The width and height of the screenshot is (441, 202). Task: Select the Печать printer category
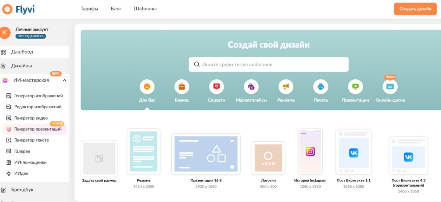click(x=320, y=87)
